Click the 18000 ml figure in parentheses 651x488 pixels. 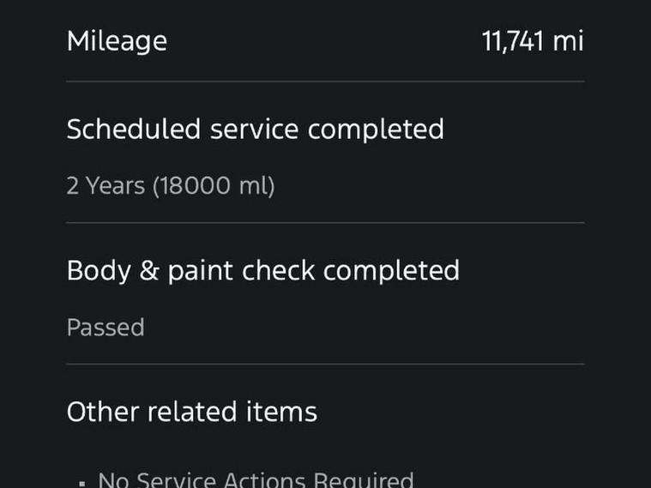point(214,185)
